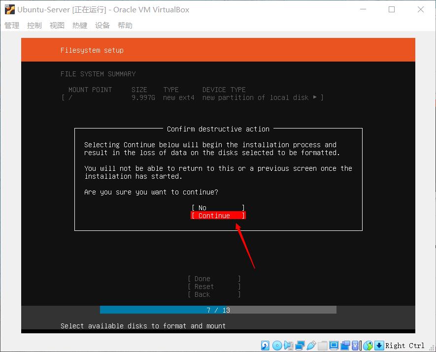Select Continue to confirm destructive action

click(217, 215)
